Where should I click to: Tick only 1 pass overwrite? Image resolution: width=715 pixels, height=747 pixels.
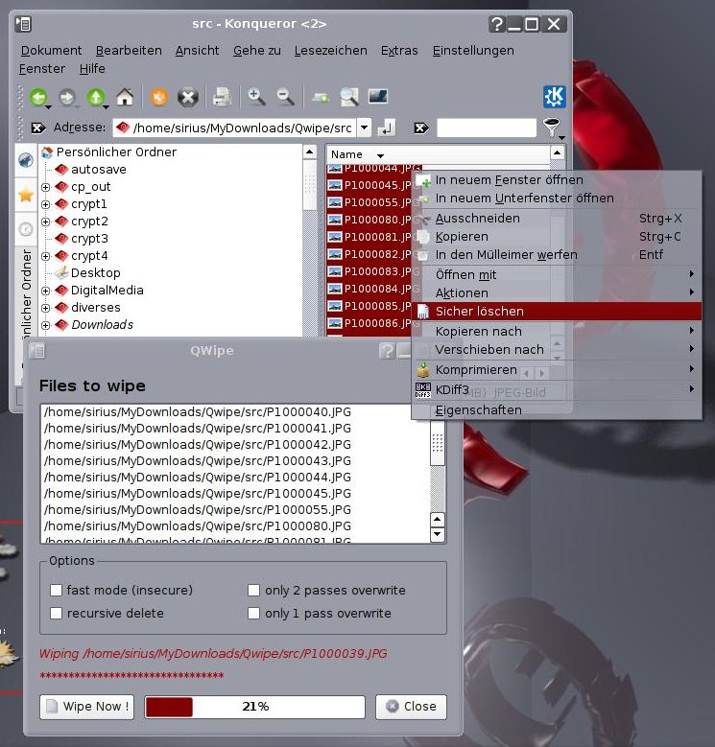click(x=253, y=613)
